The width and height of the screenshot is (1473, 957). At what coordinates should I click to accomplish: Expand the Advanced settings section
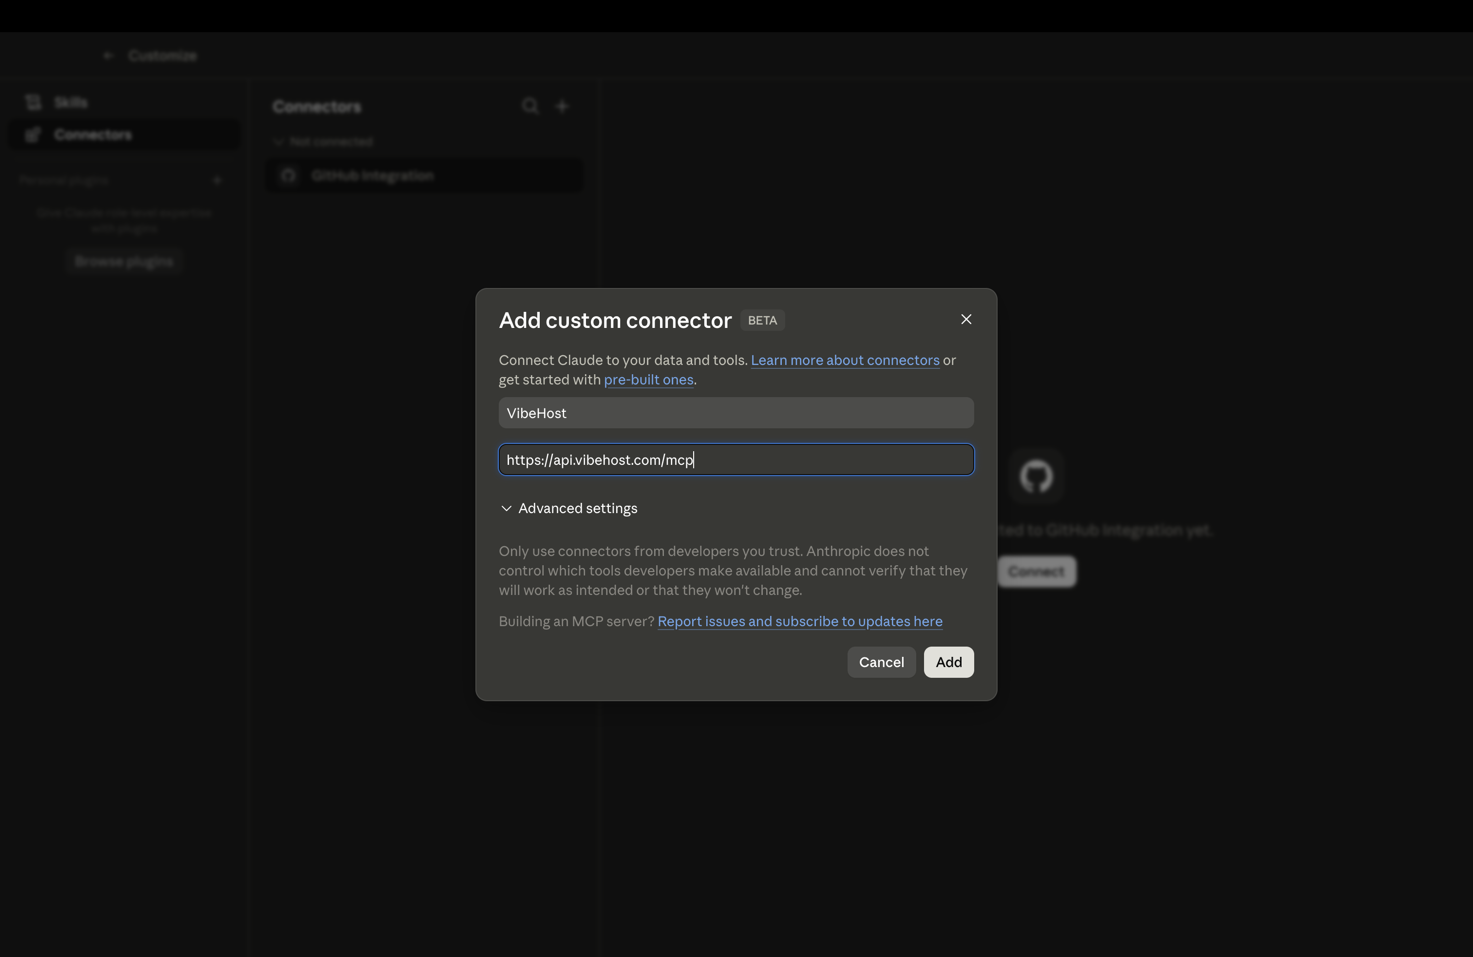[x=569, y=508]
